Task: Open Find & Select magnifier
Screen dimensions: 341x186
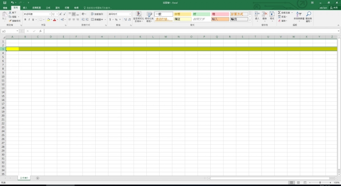Action: (309, 17)
